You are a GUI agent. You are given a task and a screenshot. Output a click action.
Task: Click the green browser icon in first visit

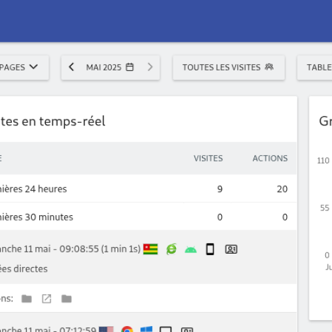(171, 249)
